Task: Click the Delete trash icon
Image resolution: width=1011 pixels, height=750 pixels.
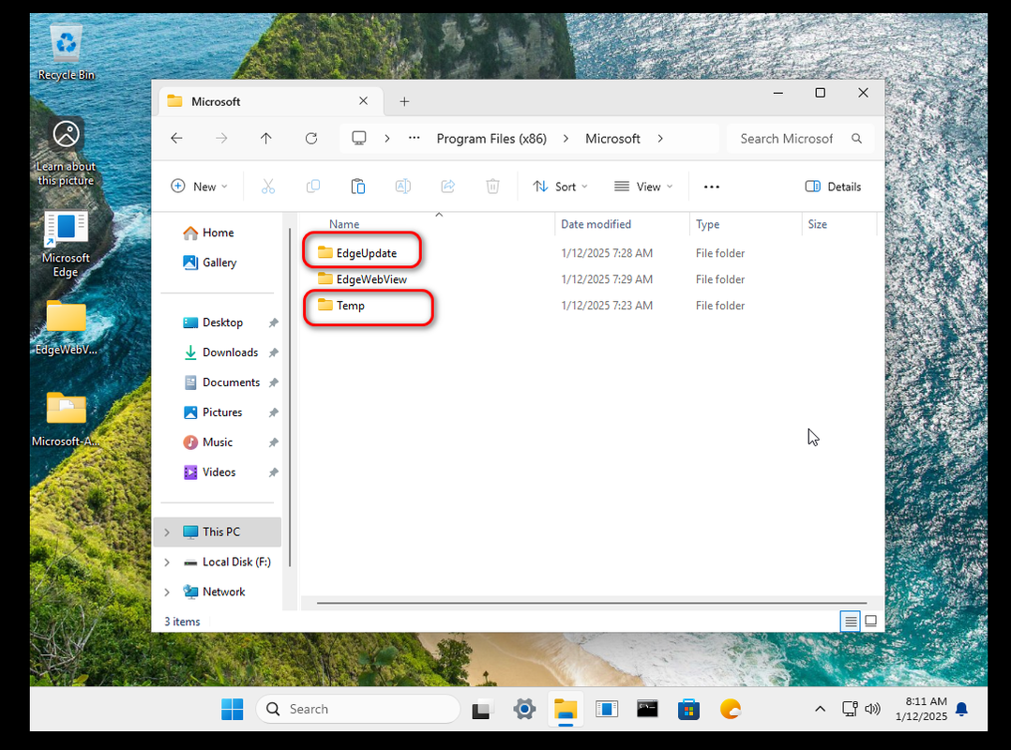Action: point(492,187)
